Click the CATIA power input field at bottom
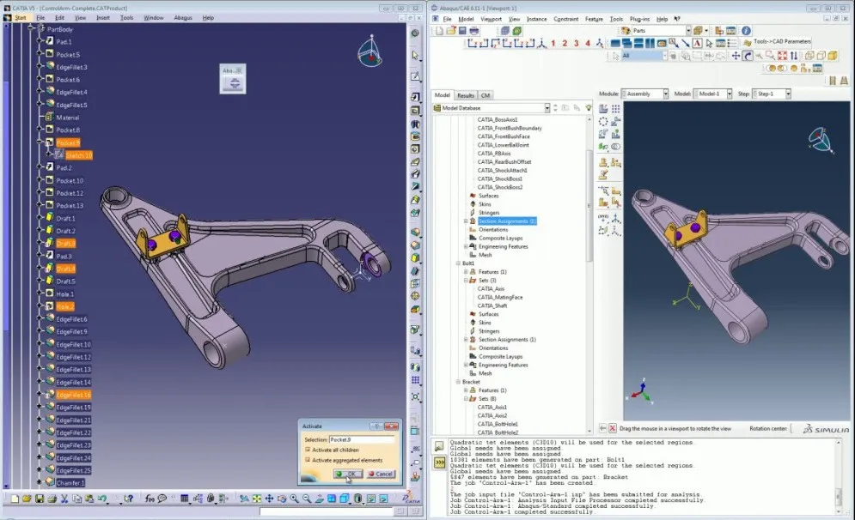The height and width of the screenshot is (520, 855). [326, 511]
